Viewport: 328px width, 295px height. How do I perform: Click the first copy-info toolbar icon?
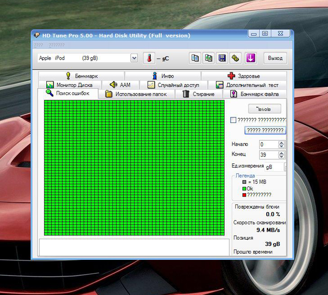coord(195,58)
